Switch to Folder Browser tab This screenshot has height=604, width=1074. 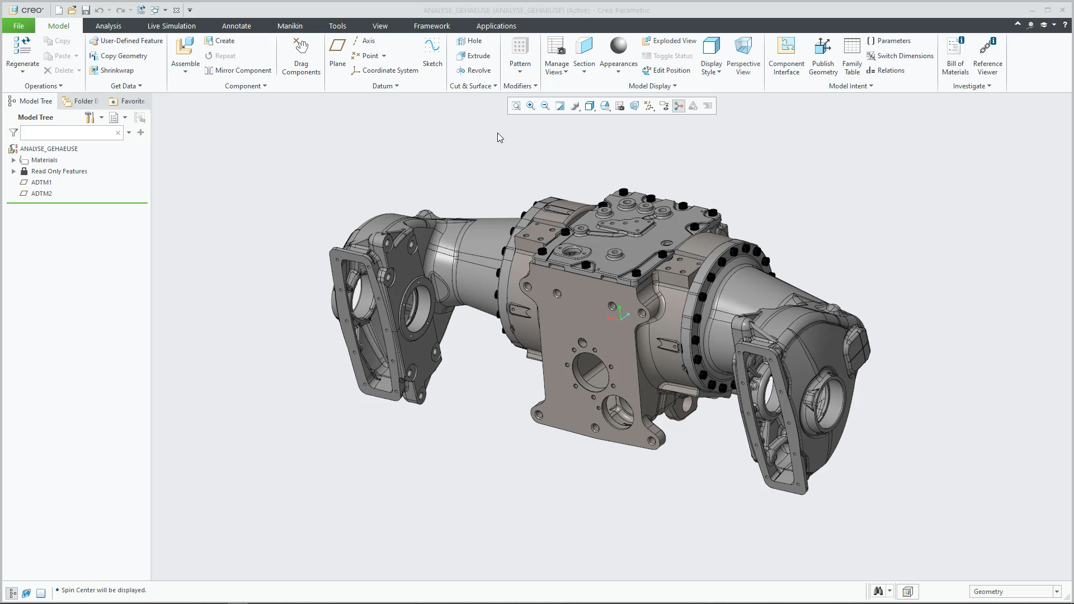(81, 101)
